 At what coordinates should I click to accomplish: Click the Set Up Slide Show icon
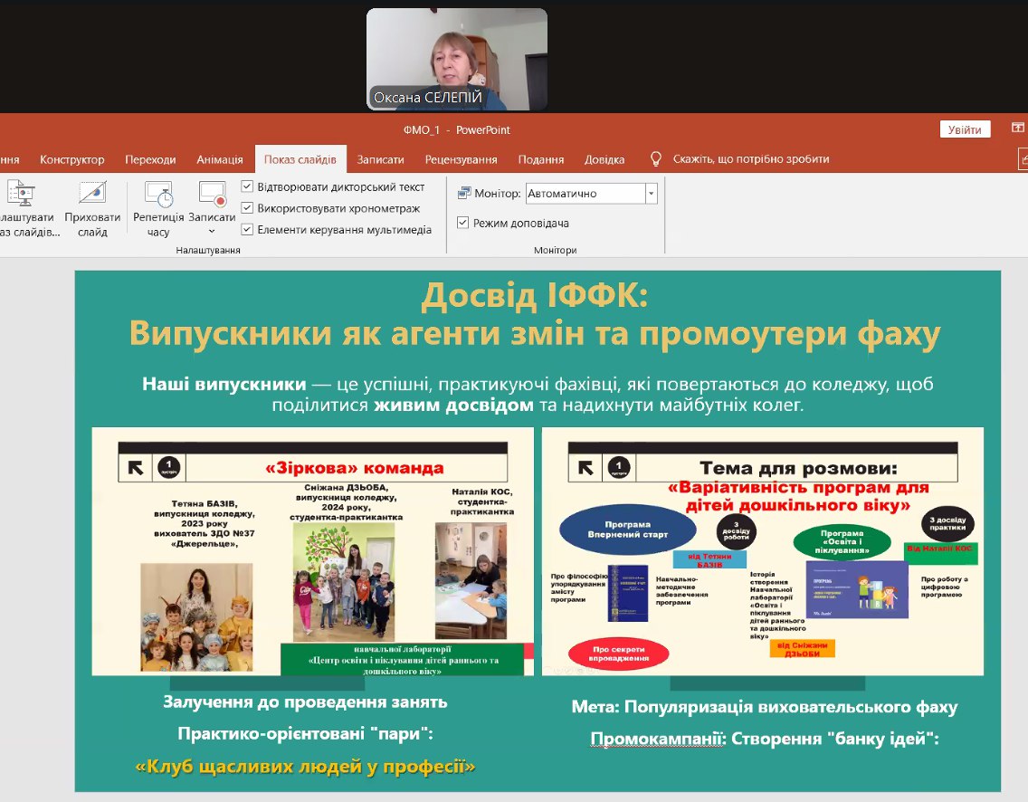pos(20,194)
